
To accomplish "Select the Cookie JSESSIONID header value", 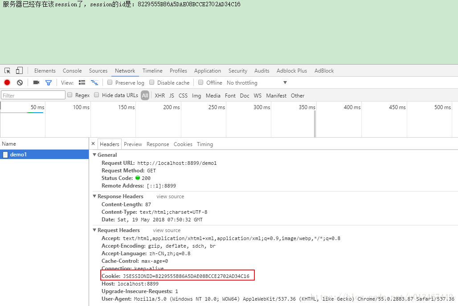I will [186, 276].
